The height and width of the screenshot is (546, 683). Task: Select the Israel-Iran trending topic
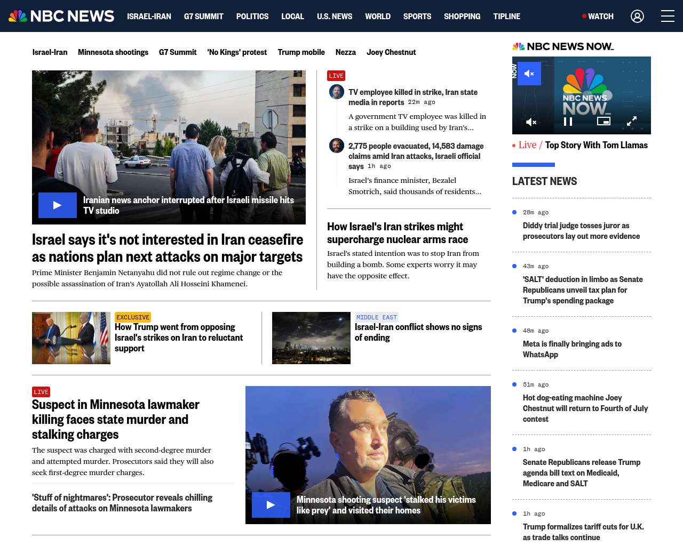tap(50, 52)
